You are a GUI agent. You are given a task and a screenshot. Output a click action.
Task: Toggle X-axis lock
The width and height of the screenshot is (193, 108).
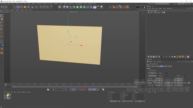[x=41, y=7]
